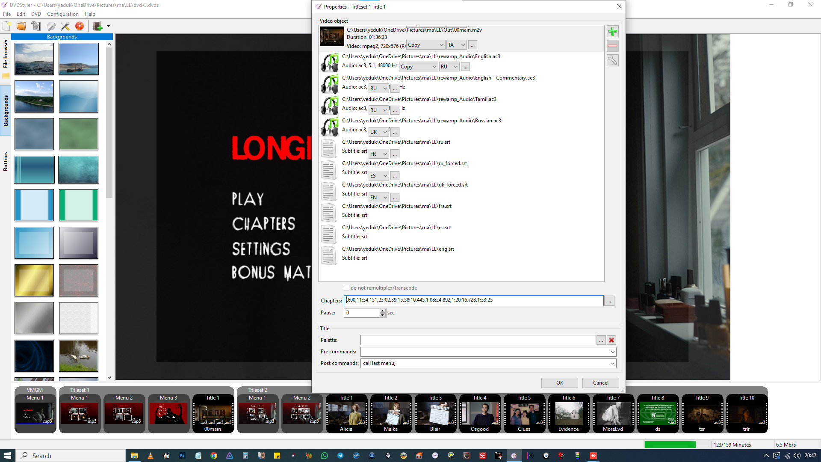
Task: Open English.ac3 audio format Copy dropdown
Action: pyautogui.click(x=418, y=67)
